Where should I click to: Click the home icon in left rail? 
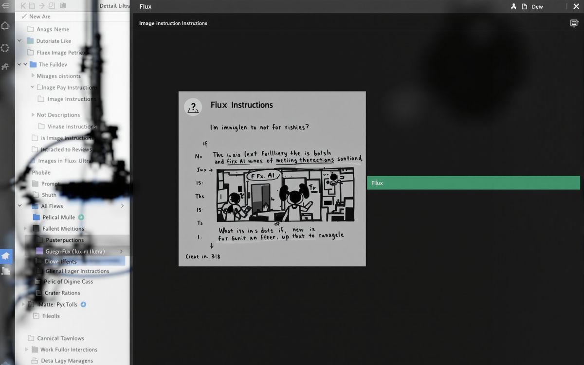(5, 26)
